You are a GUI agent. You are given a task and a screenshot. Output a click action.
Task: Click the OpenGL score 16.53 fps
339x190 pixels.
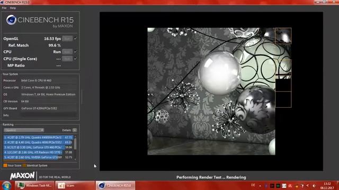(x=52, y=39)
